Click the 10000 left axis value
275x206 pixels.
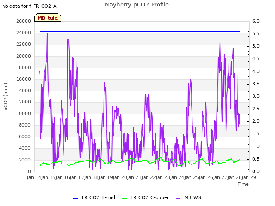pos(24,113)
